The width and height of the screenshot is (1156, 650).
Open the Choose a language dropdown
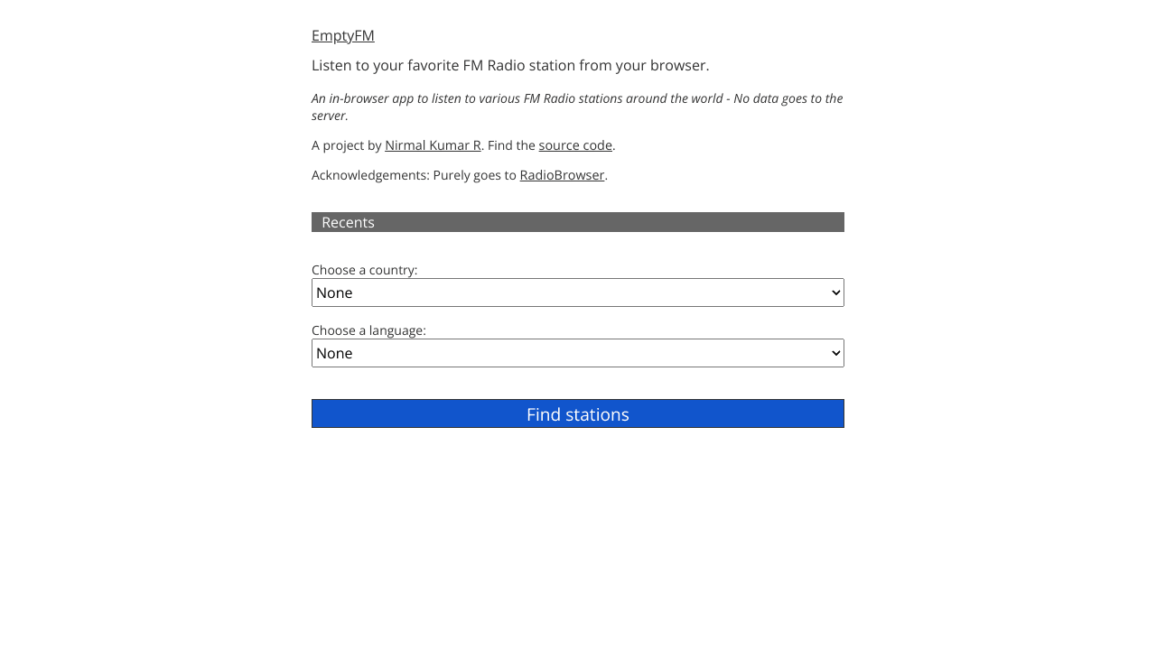(x=578, y=353)
